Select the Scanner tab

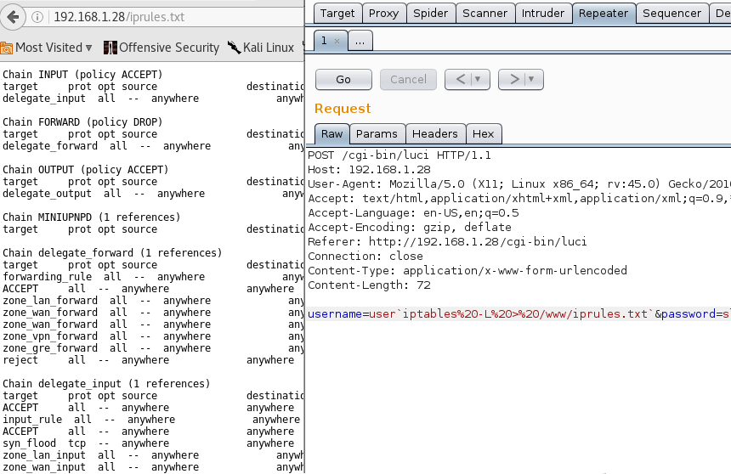click(484, 13)
